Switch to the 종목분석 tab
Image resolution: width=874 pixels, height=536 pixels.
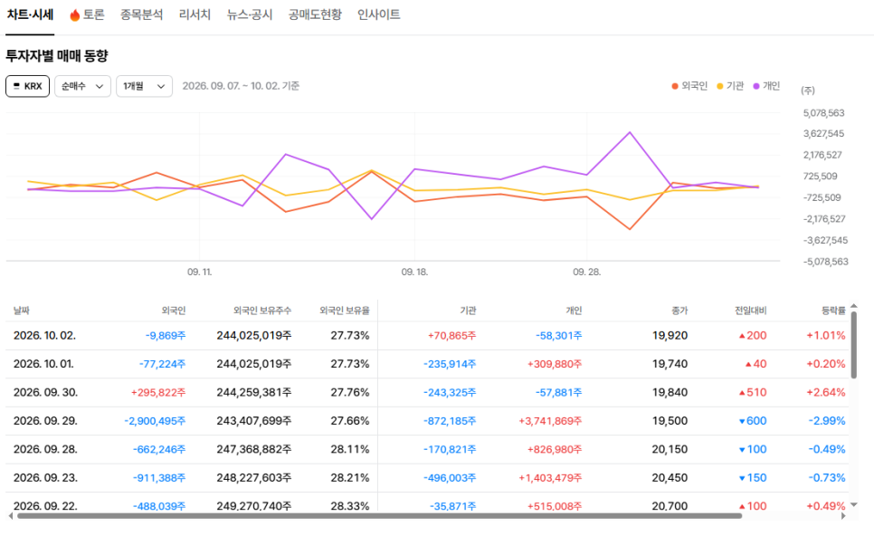coord(141,15)
